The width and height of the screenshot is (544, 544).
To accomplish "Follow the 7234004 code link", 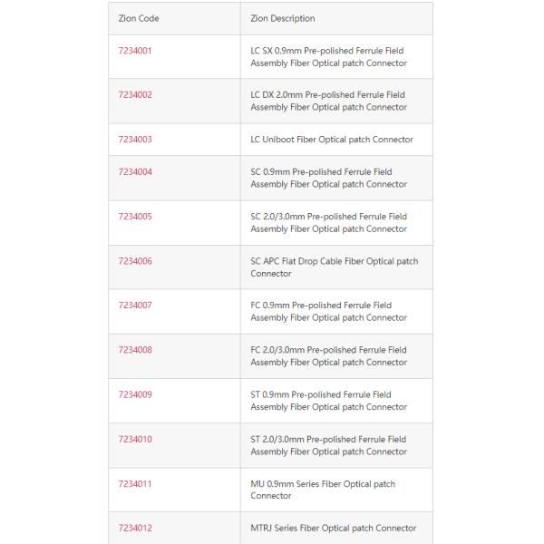I will (135, 172).
